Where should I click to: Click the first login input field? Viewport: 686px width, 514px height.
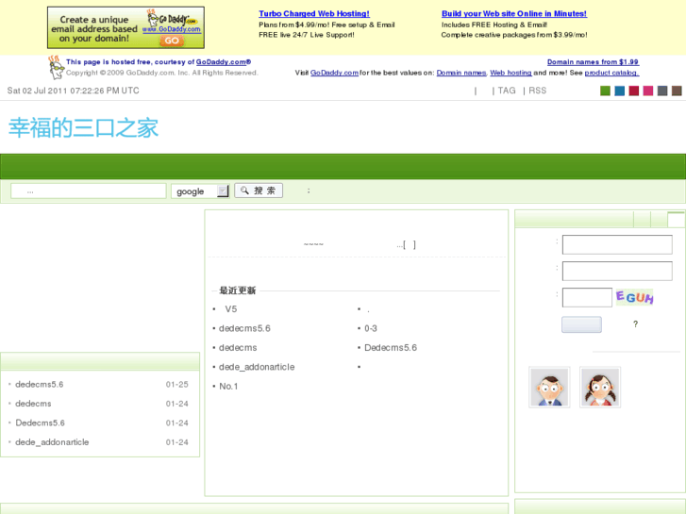(617, 244)
